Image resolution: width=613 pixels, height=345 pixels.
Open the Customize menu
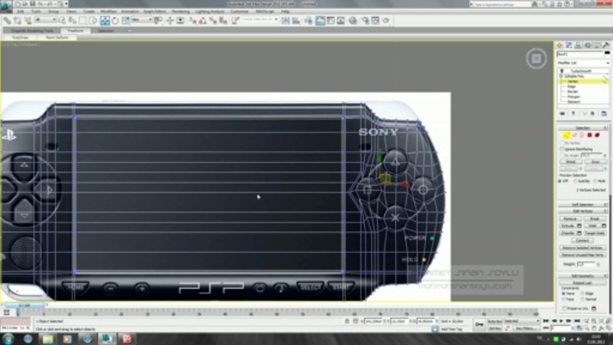(239, 11)
